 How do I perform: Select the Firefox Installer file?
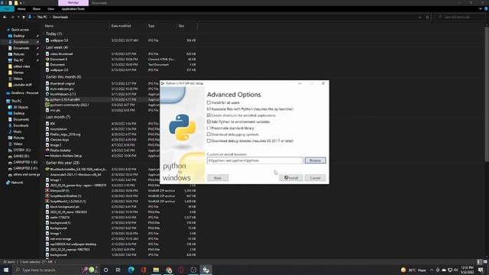[x=60, y=150]
